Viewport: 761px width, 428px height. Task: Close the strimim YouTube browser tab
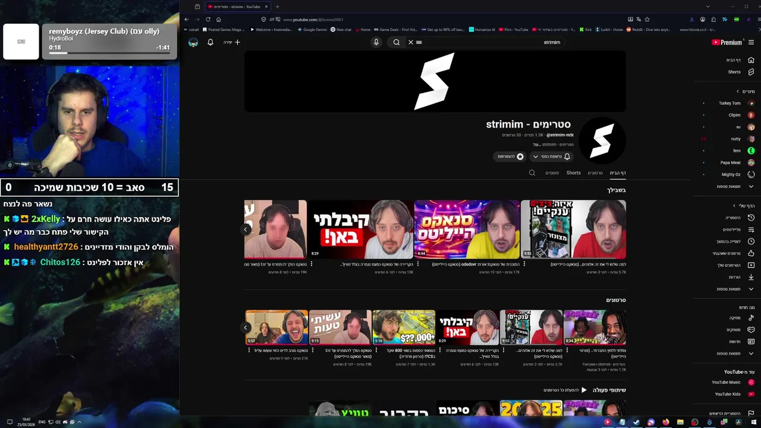(266, 7)
